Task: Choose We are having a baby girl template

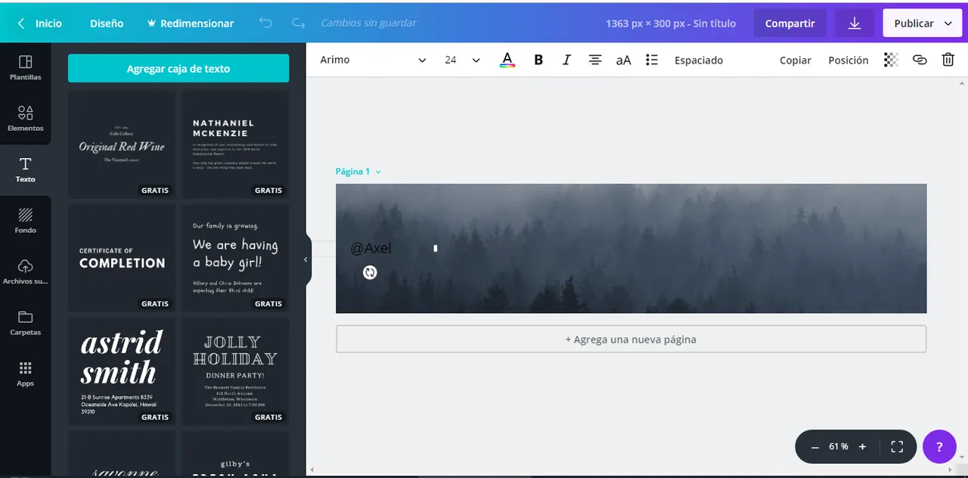Action: click(x=235, y=258)
